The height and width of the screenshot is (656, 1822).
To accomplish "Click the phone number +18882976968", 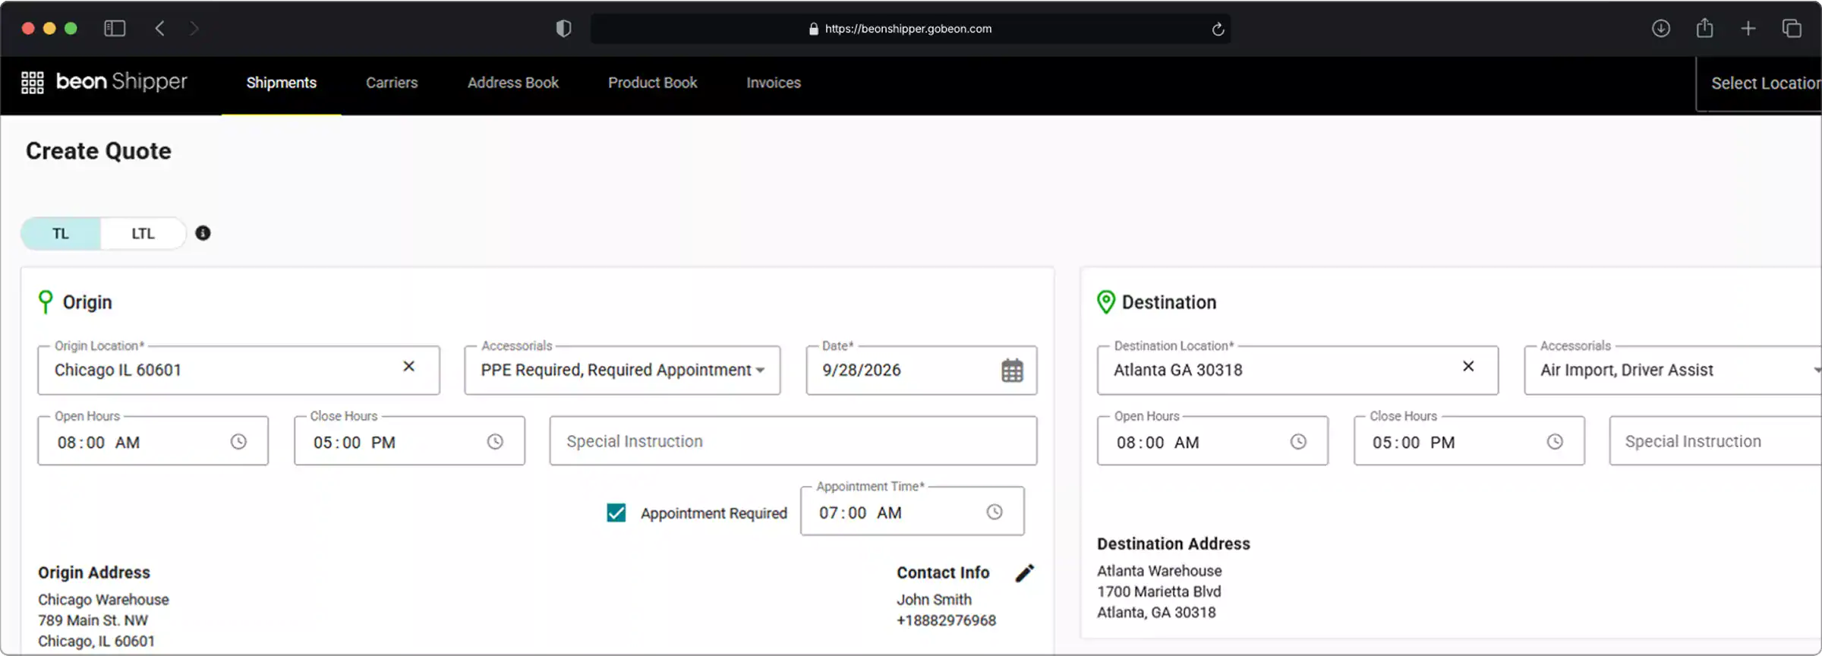I will coord(946,620).
